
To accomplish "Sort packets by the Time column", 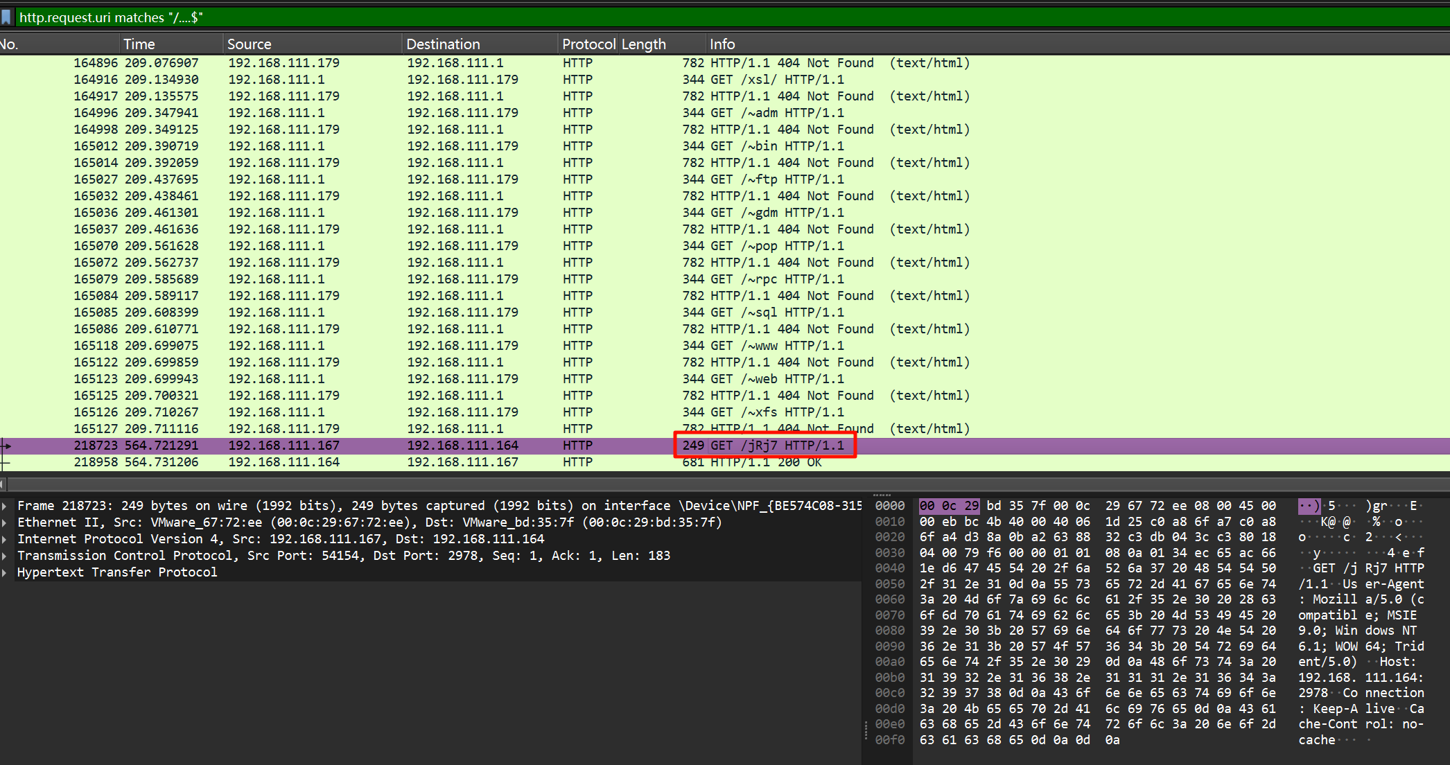I will [x=139, y=44].
